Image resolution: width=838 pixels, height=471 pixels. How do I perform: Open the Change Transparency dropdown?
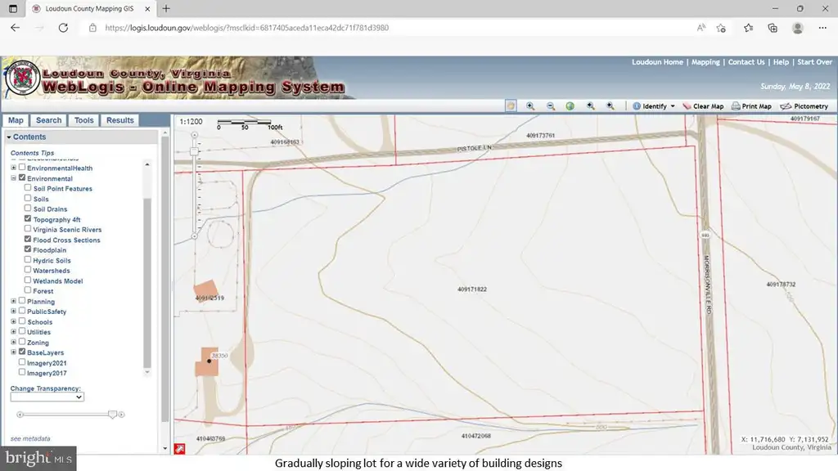47,397
